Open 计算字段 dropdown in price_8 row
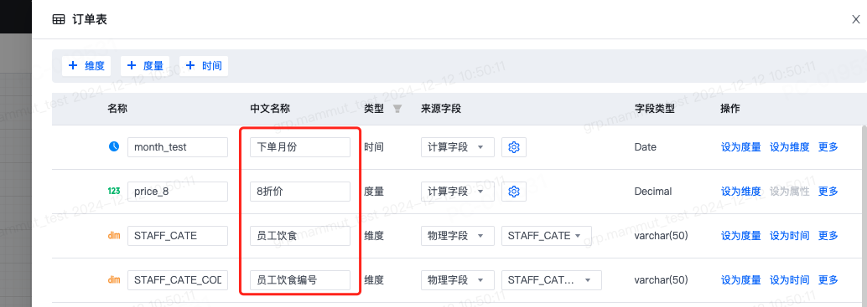The height and width of the screenshot is (307, 867). [x=457, y=192]
